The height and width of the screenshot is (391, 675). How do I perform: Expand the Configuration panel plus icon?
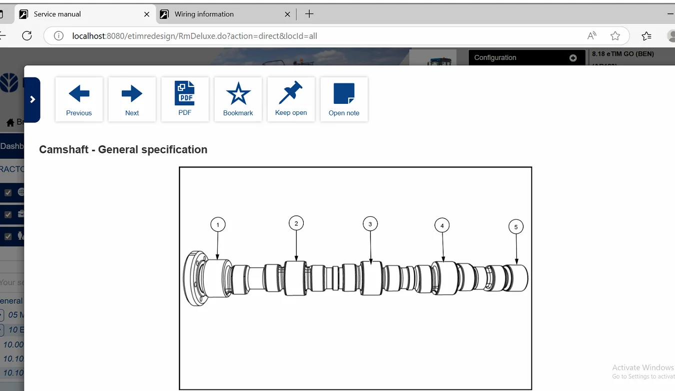[573, 58]
